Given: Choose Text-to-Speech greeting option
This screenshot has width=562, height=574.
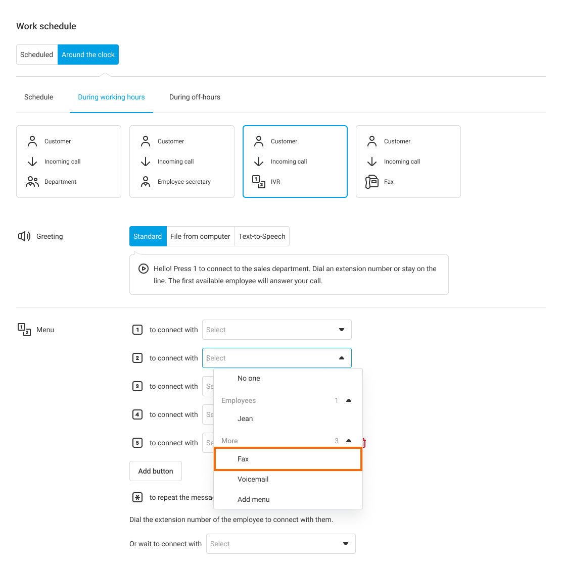Looking at the screenshot, I should (x=262, y=236).
